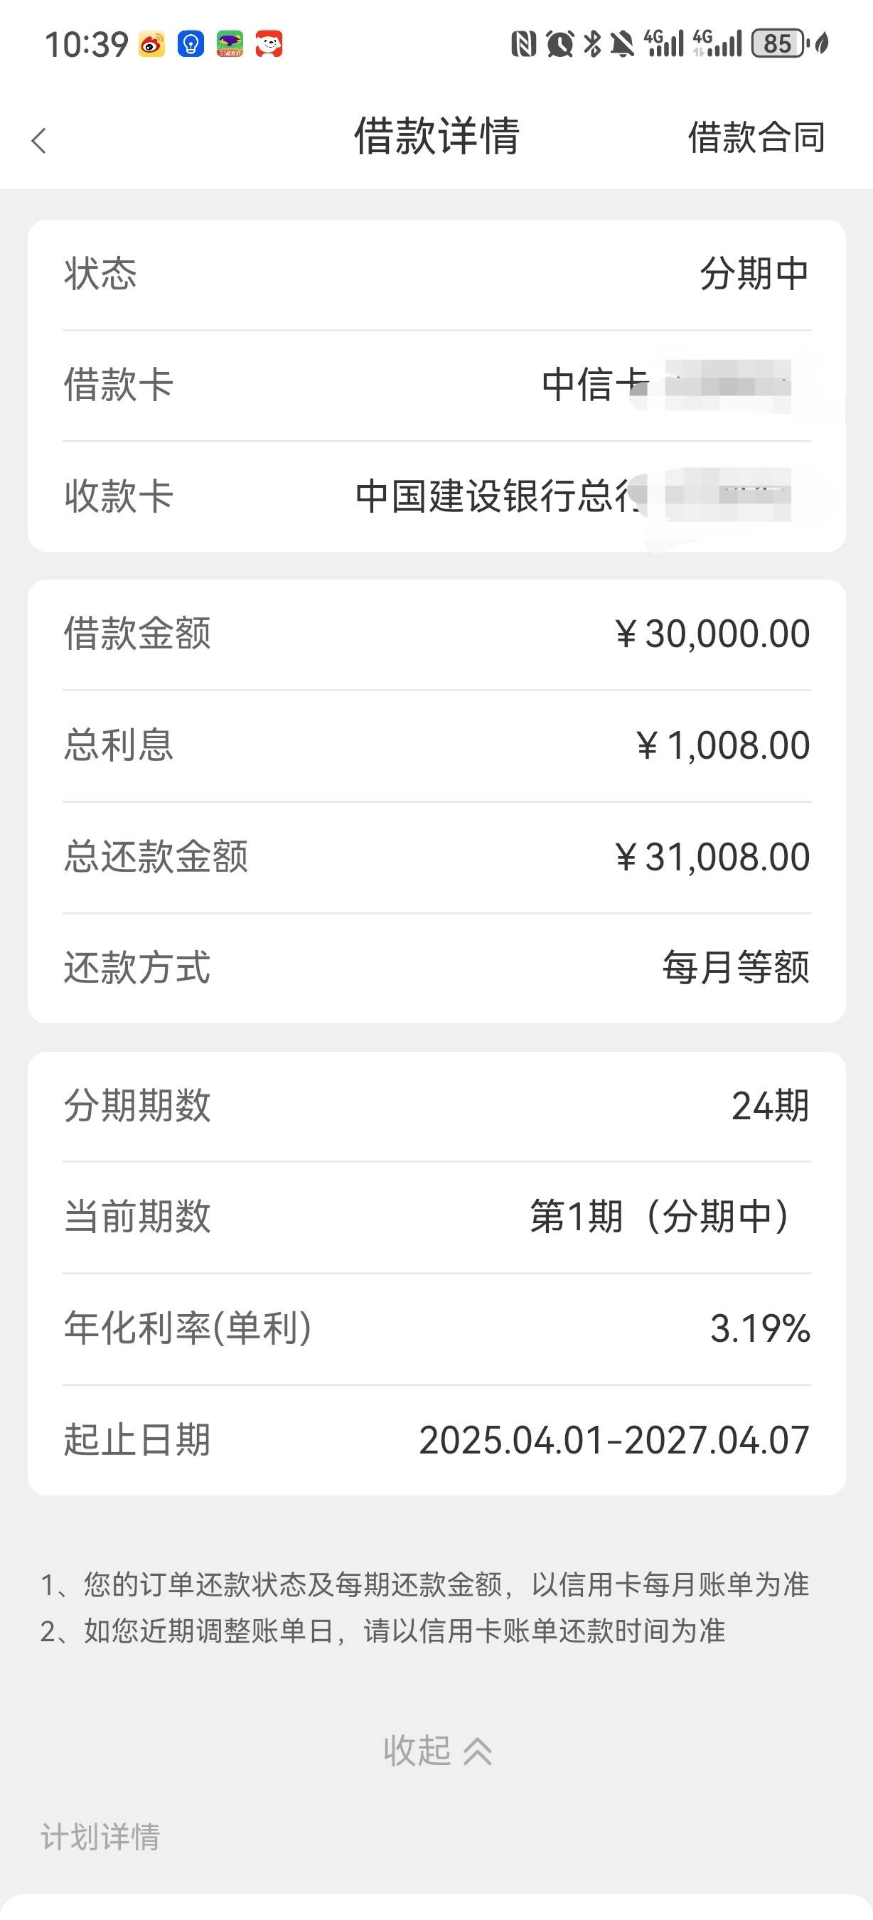Viewport: 873px width, 1920px height.
Task: Select the 收款卡 中国建设银行 row
Action: point(436,496)
